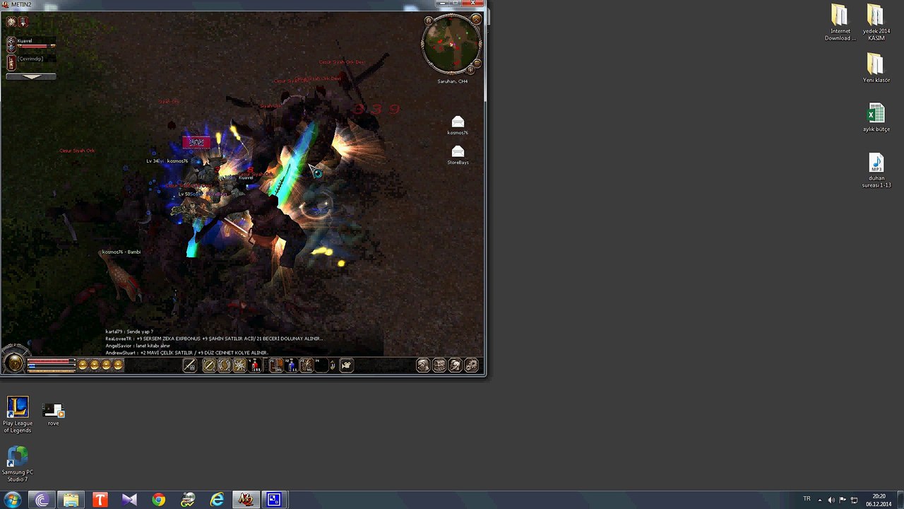Select the 'duhan suresi 1-13' MP3 file
904x509 pixels.
click(x=876, y=170)
